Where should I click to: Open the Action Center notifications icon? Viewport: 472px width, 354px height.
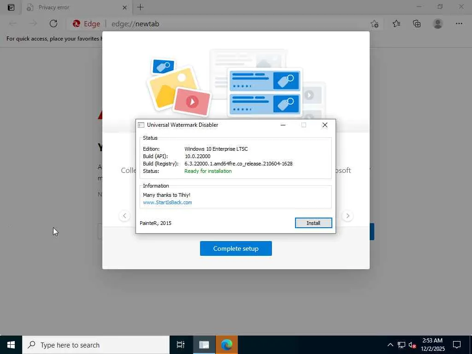[x=457, y=345]
